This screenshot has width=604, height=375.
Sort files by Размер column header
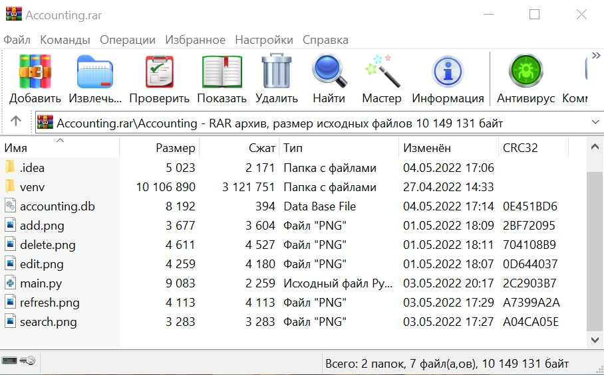pyautogui.click(x=176, y=148)
